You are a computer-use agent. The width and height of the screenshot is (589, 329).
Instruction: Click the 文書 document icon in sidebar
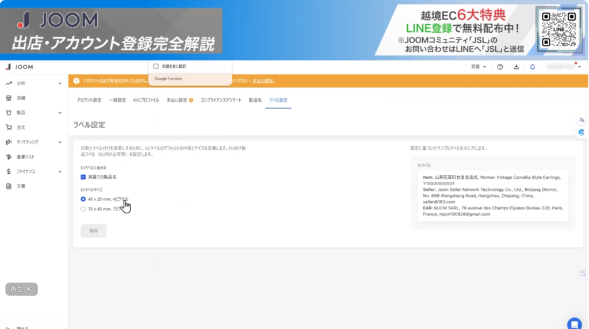click(x=9, y=186)
